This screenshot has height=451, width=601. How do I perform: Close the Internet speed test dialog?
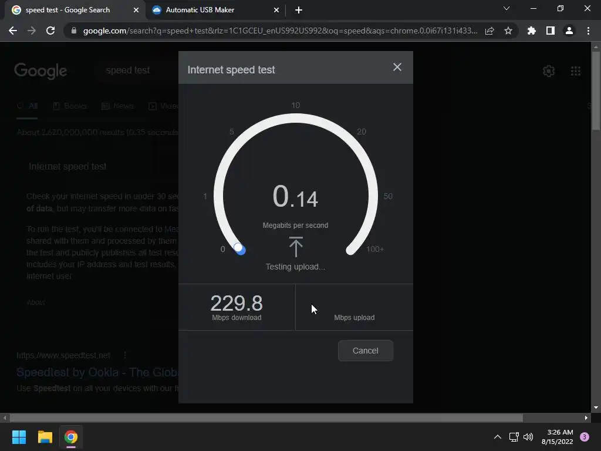point(397,67)
